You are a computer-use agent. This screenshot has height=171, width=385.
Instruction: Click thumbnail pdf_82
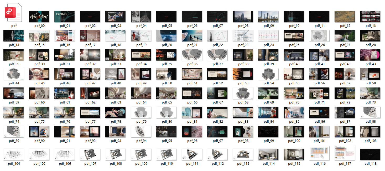tap(217, 112)
